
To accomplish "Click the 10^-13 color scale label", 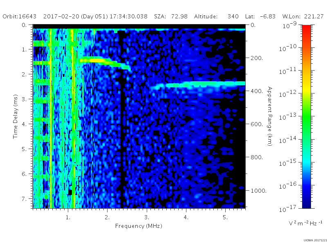I will point(288,117).
